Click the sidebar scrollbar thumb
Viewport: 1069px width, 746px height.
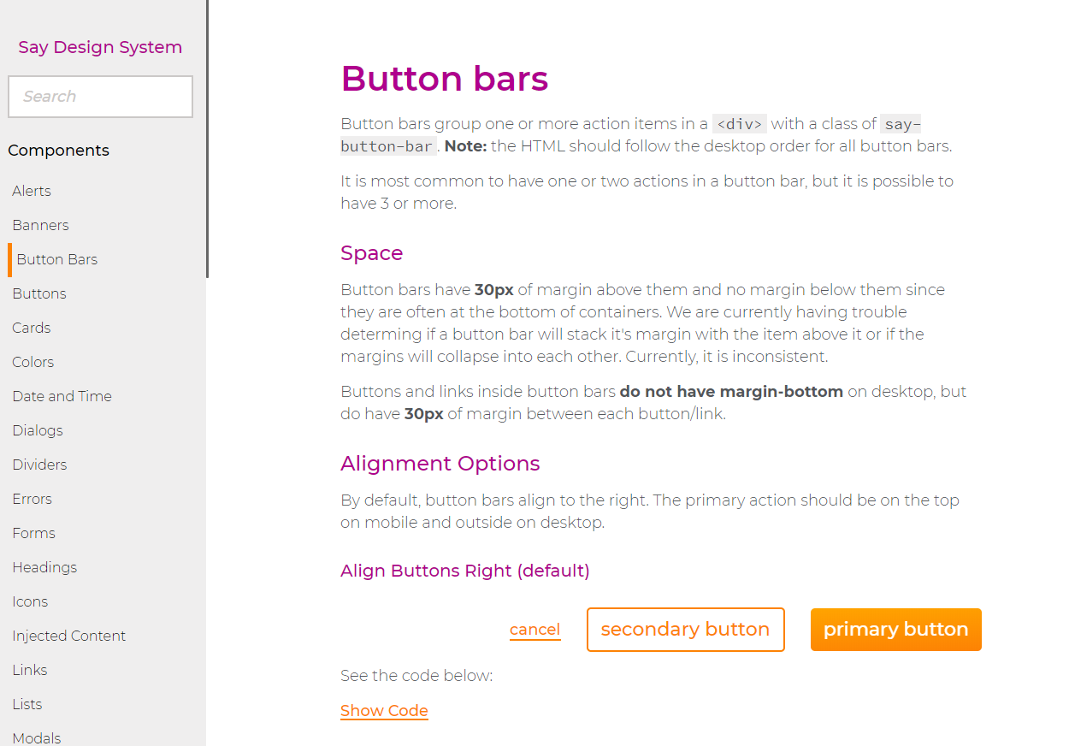coord(207,139)
